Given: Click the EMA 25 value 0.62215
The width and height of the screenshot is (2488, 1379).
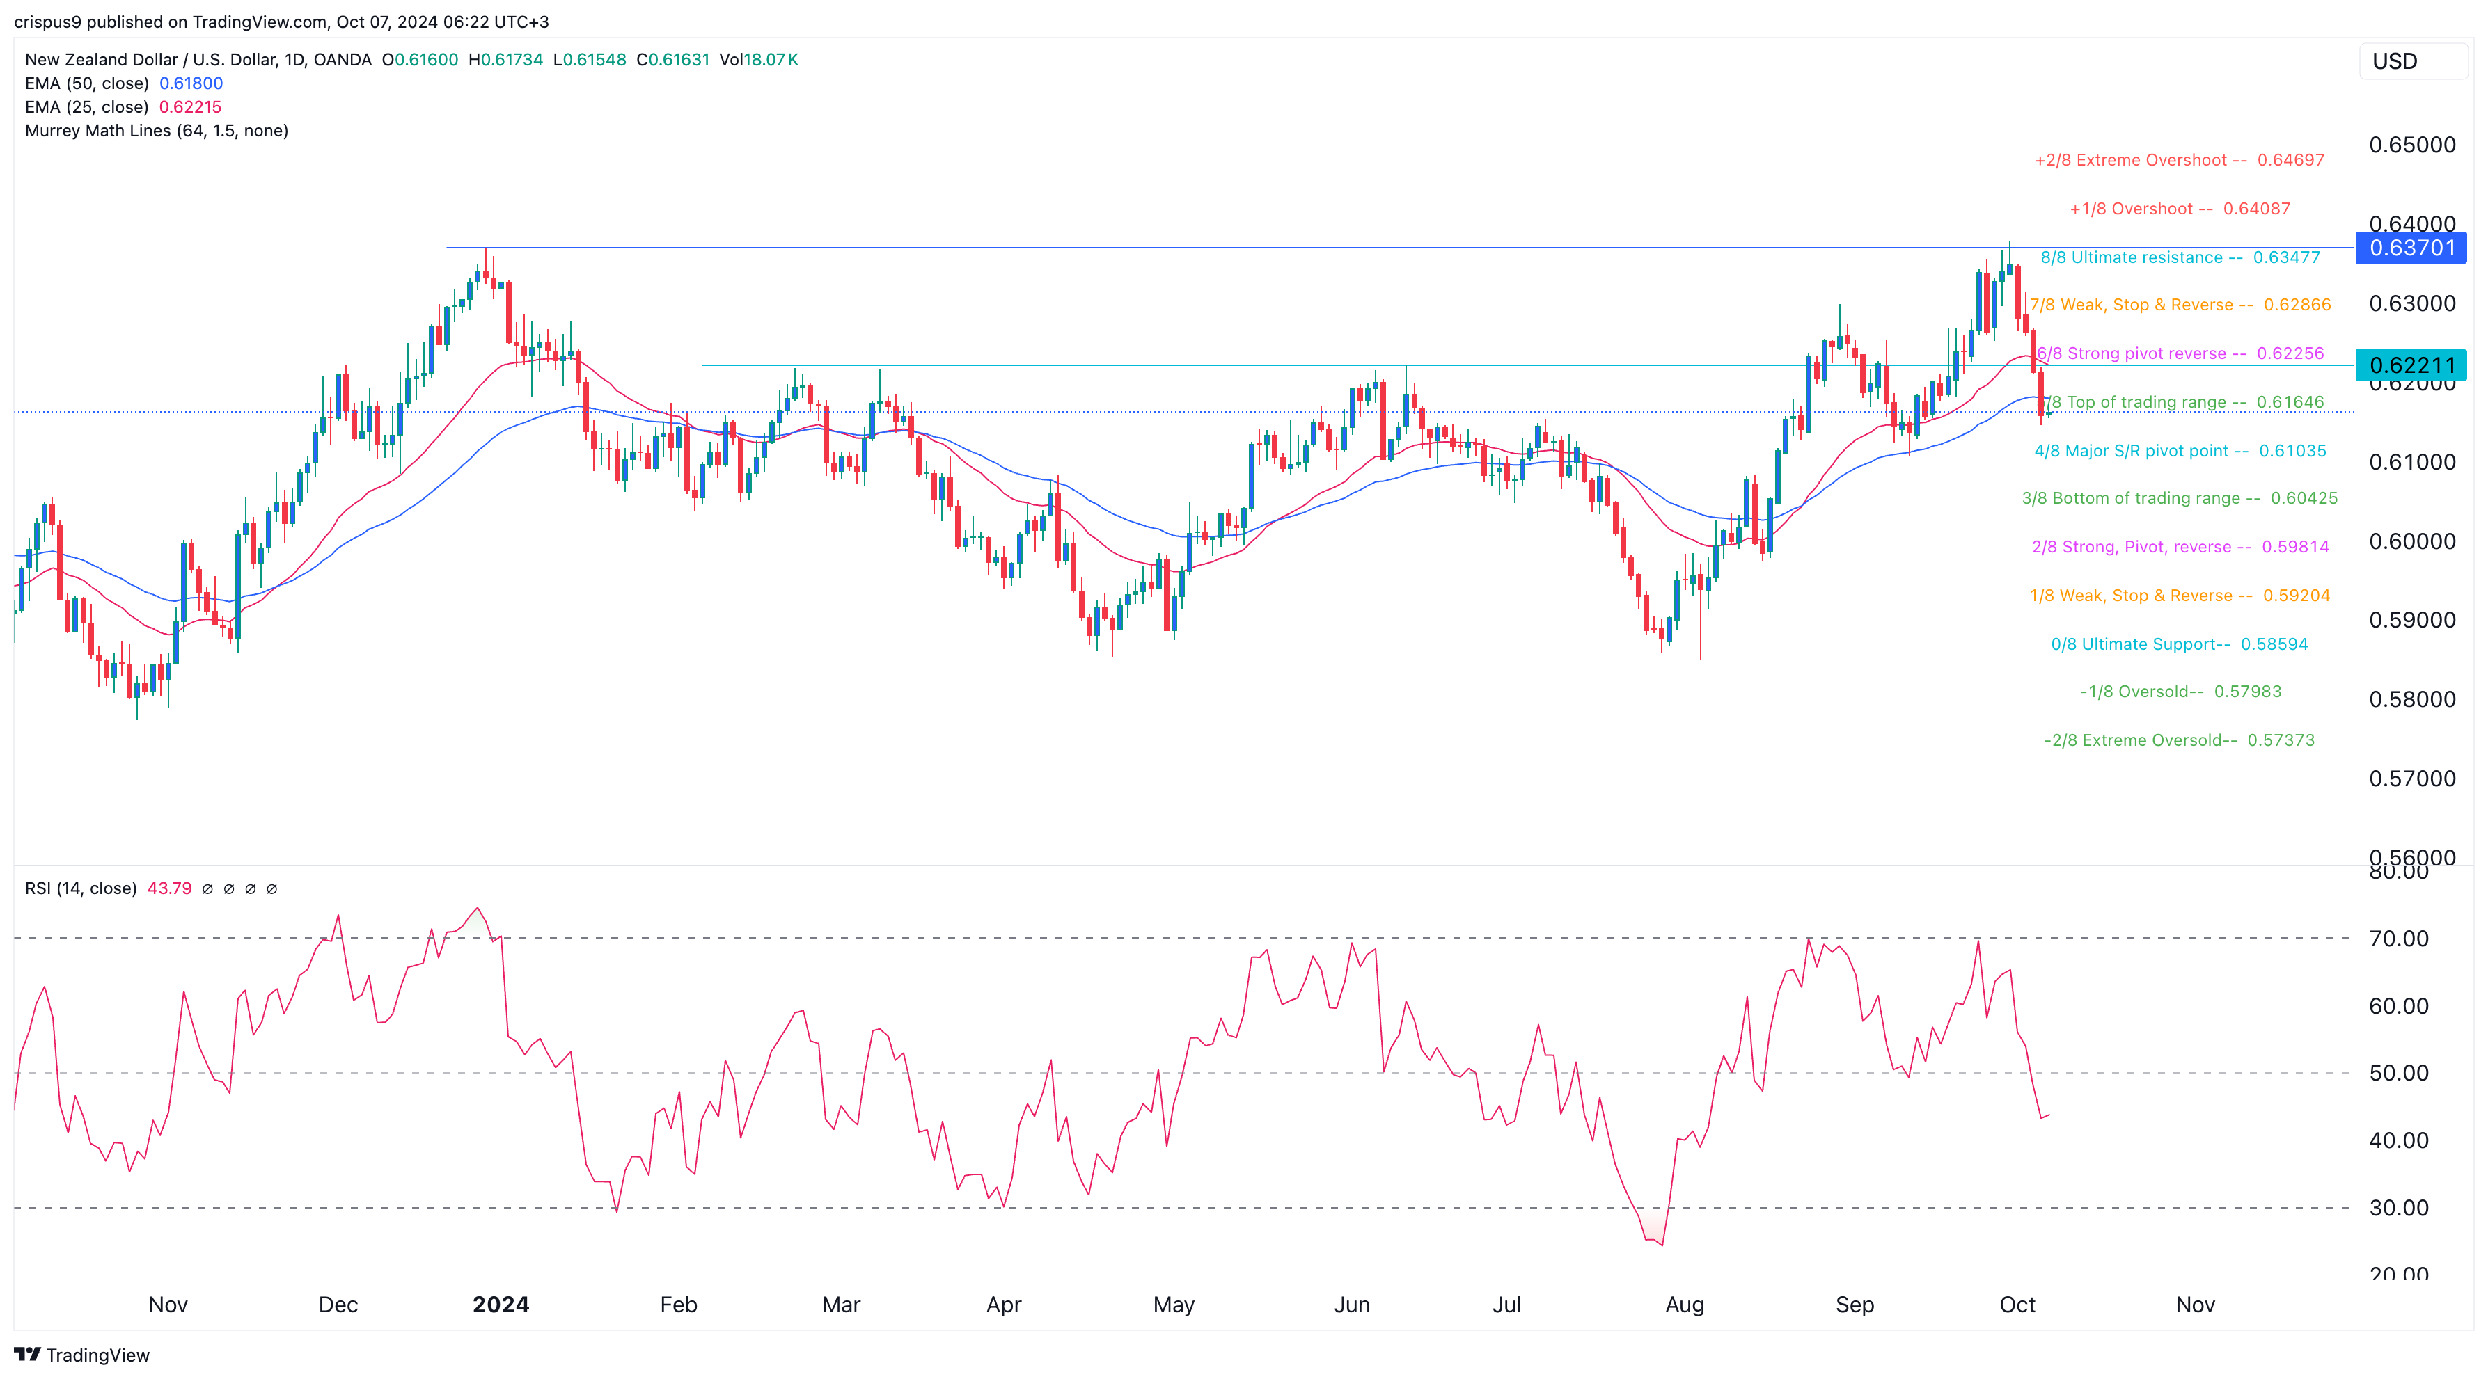Looking at the screenshot, I should (190, 107).
